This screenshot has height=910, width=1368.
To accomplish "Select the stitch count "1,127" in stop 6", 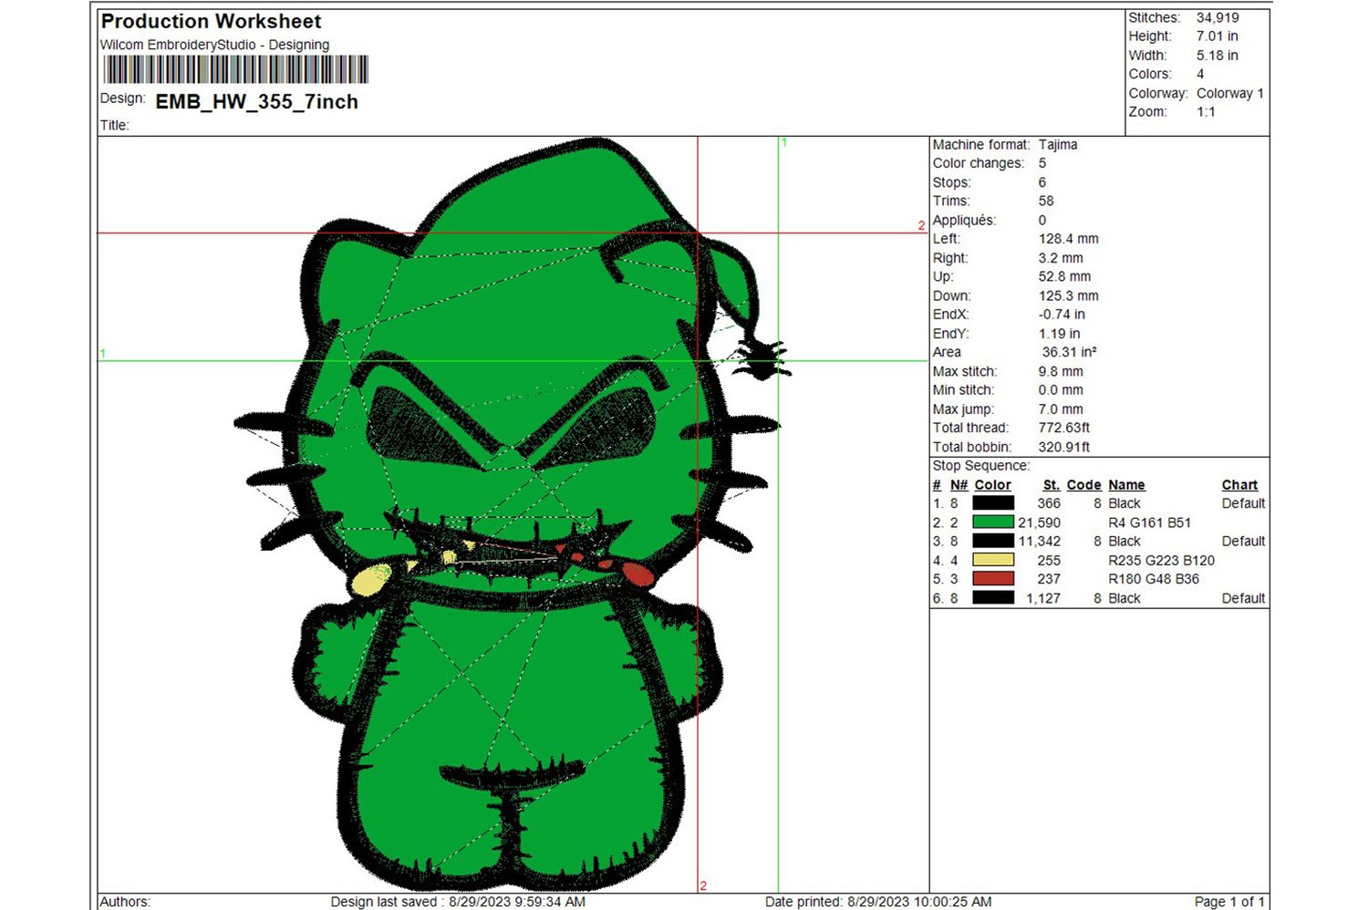I will (1043, 598).
